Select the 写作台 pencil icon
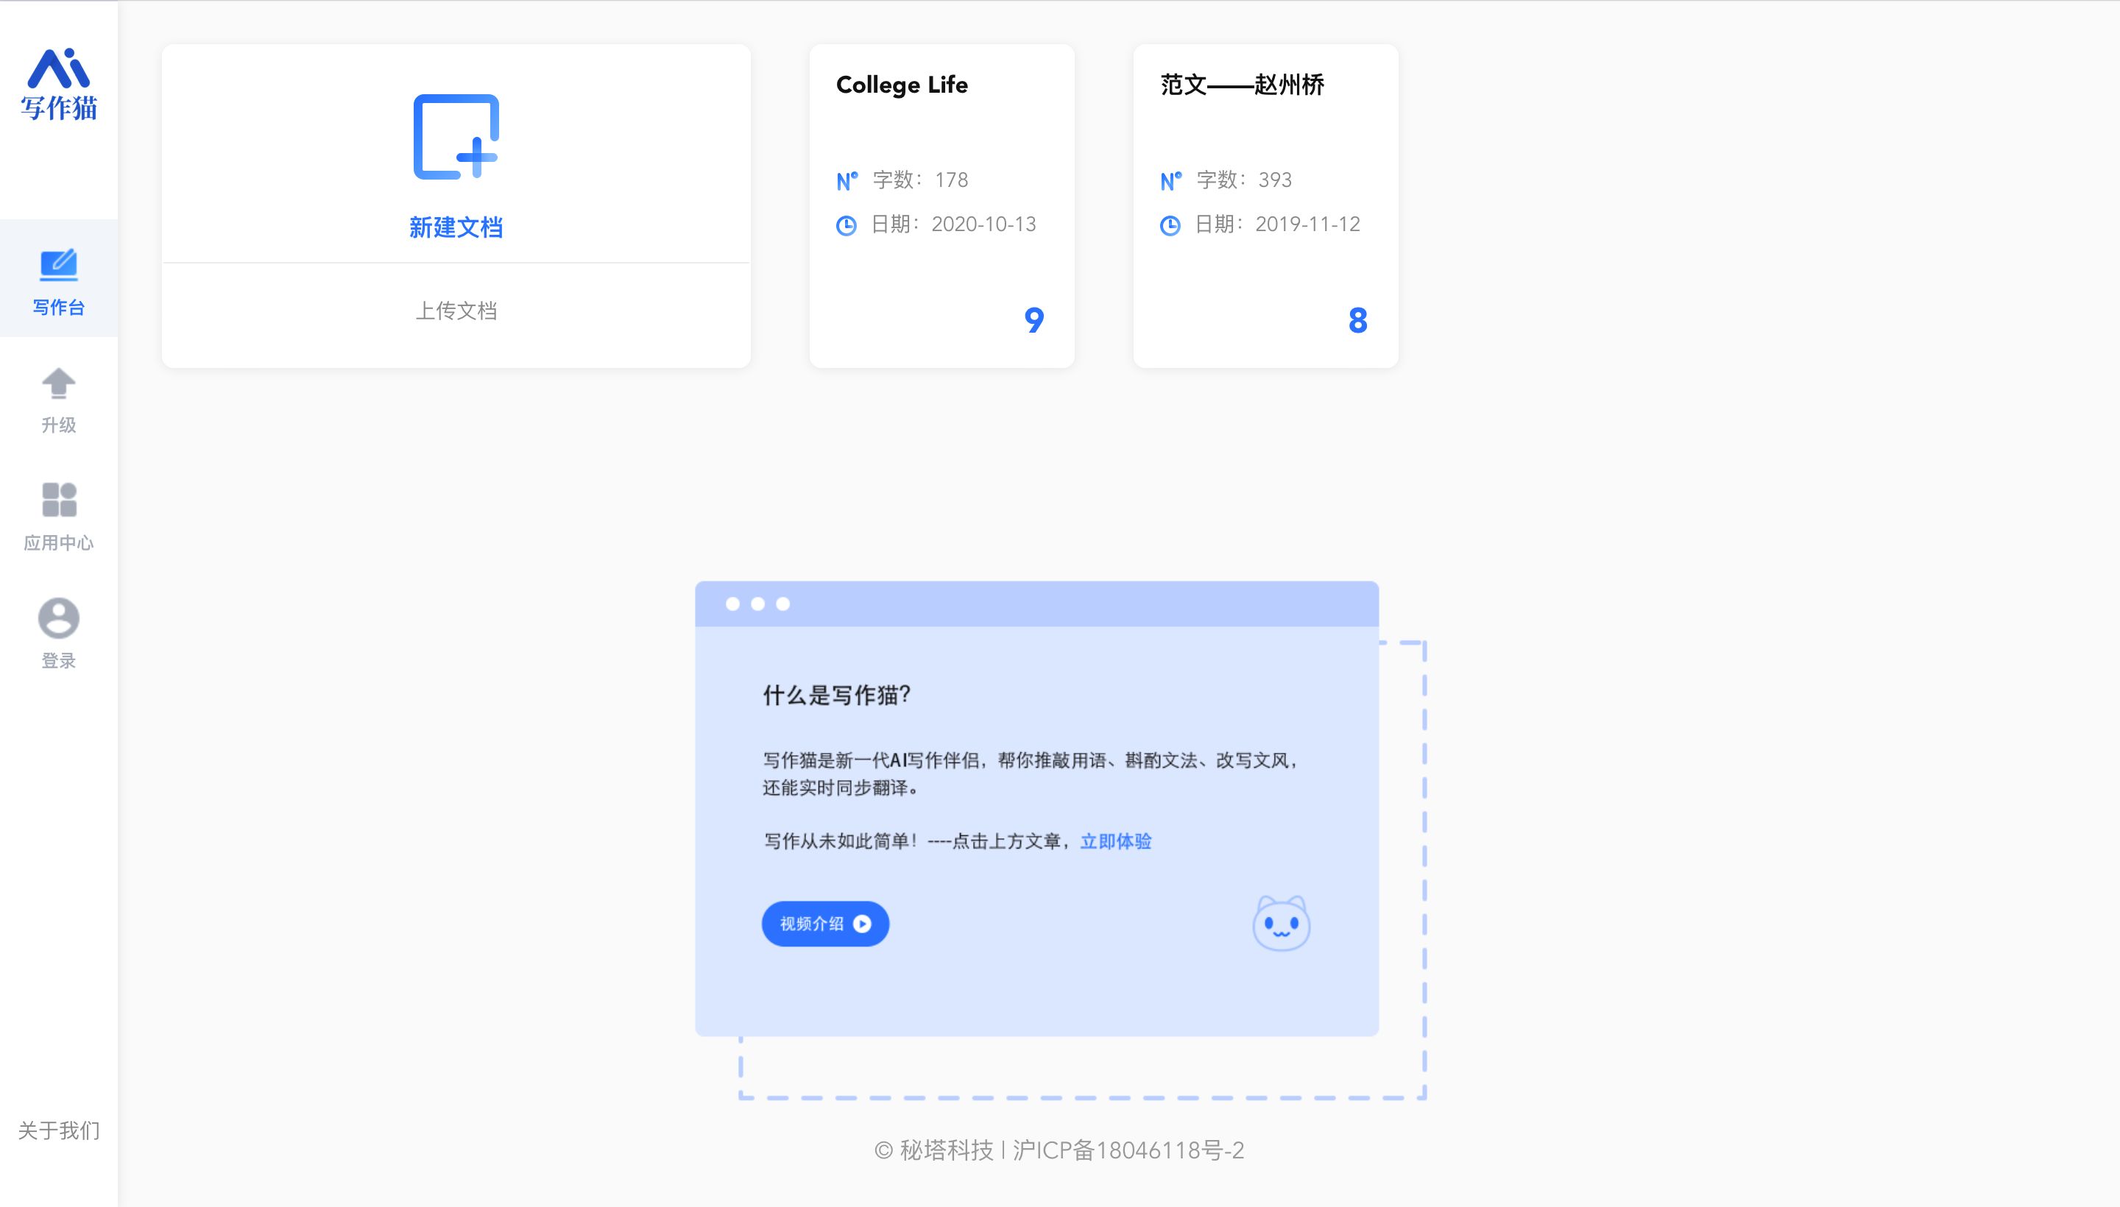The image size is (2120, 1207). click(x=58, y=264)
